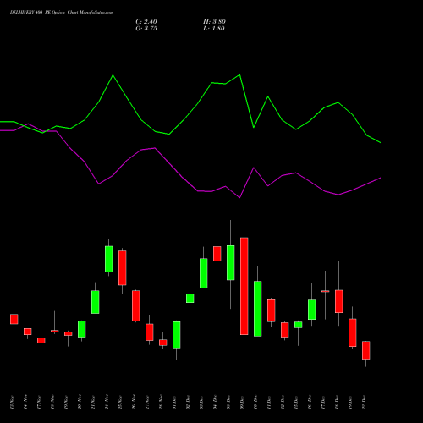
Task: Click the 09 Dec date label
Action: (x=242, y=403)
